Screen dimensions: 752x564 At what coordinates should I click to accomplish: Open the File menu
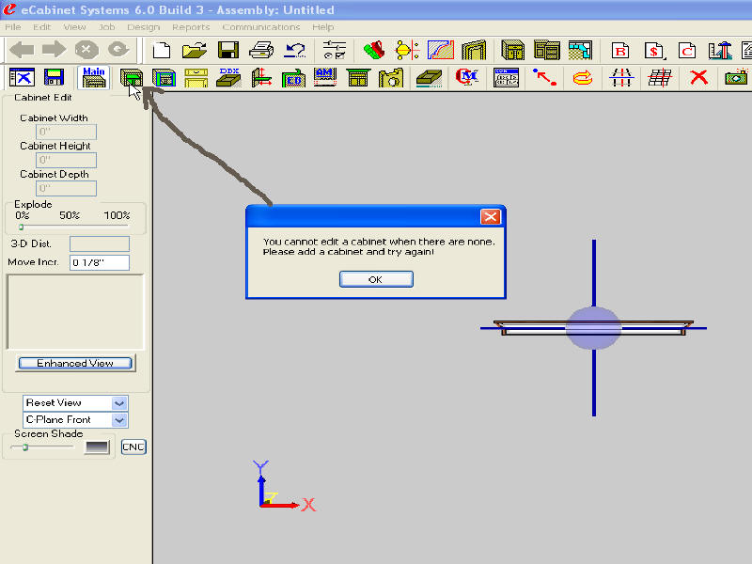(13, 27)
